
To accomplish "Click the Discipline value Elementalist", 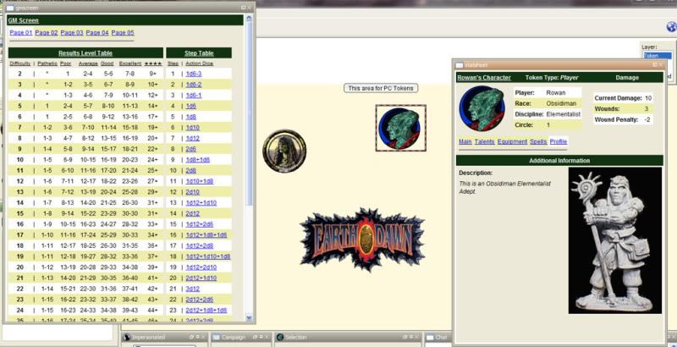I will pyautogui.click(x=563, y=114).
